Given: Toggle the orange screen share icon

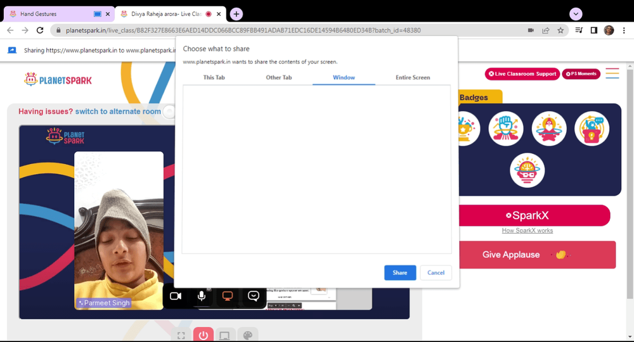Looking at the screenshot, I should [x=227, y=296].
